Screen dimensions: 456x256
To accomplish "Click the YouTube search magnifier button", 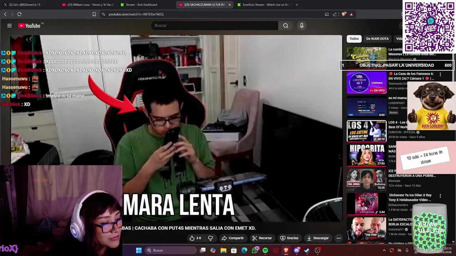I will [x=286, y=26].
